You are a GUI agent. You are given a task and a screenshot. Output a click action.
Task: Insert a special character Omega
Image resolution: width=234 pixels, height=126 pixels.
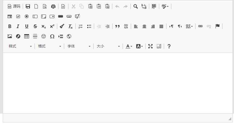pyautogui.click(x=52, y=36)
